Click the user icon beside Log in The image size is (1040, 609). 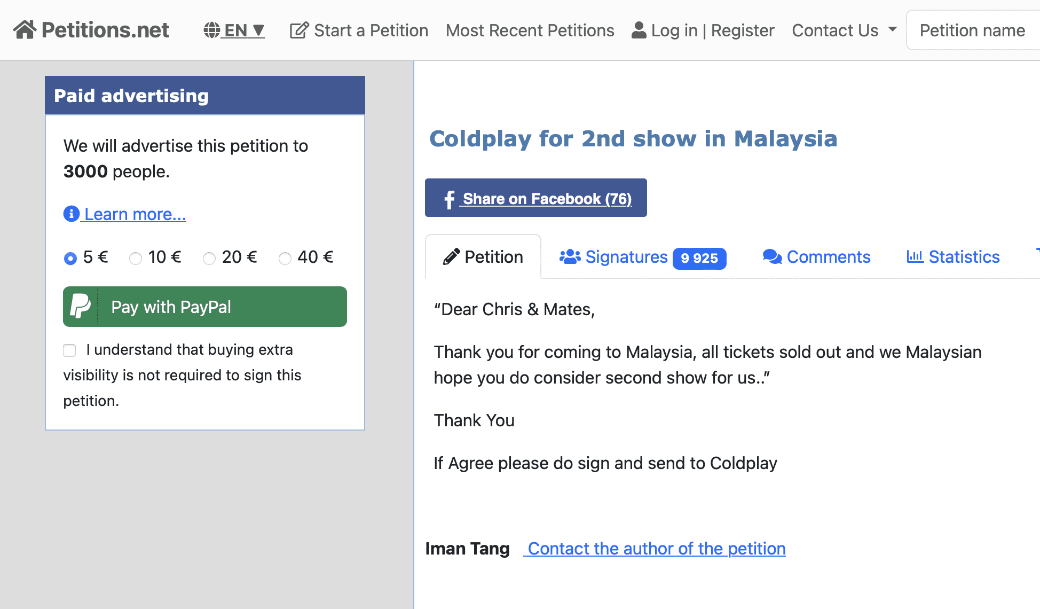pos(639,30)
